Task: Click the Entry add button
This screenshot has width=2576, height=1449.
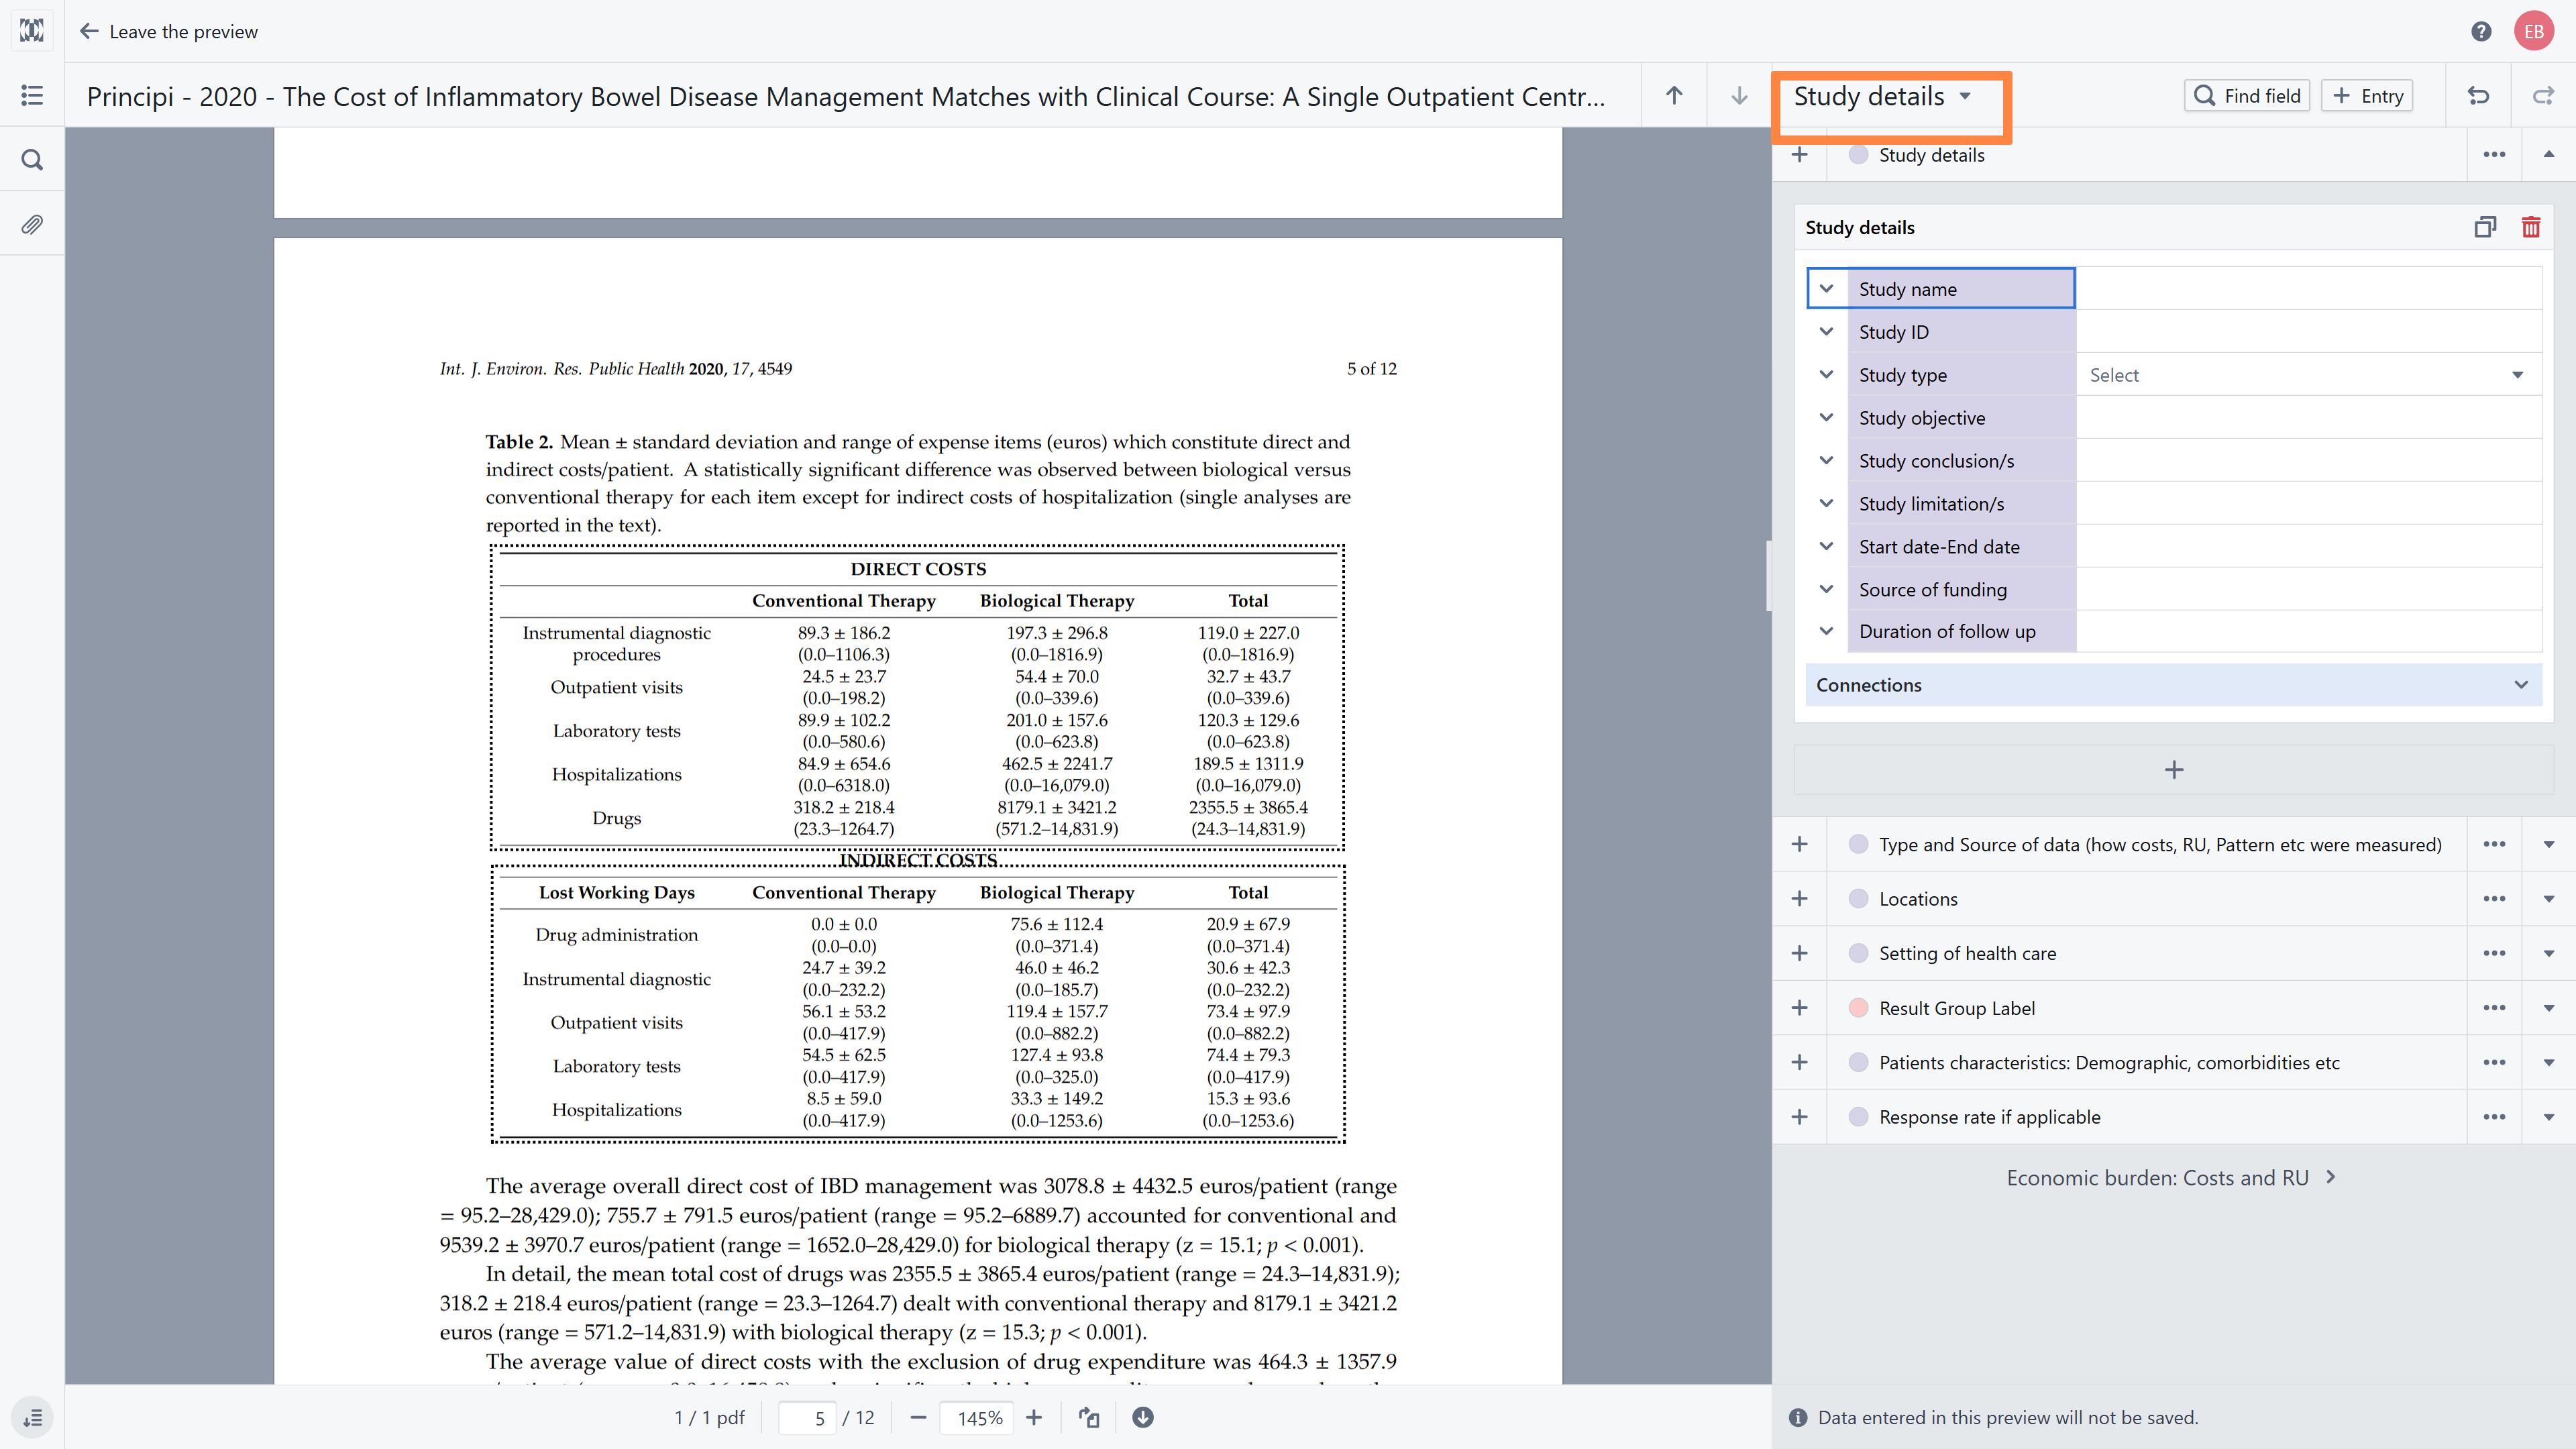Action: coord(2367,96)
